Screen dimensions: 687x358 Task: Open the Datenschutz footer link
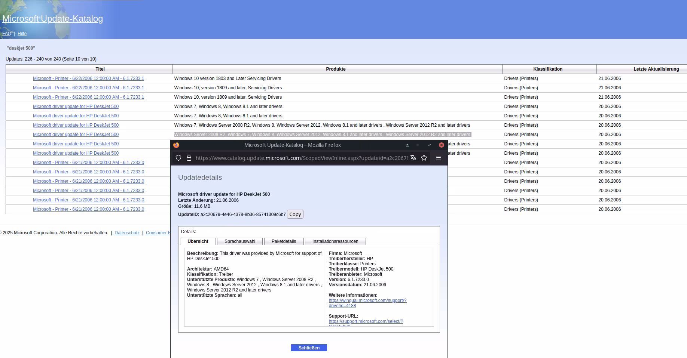127,233
